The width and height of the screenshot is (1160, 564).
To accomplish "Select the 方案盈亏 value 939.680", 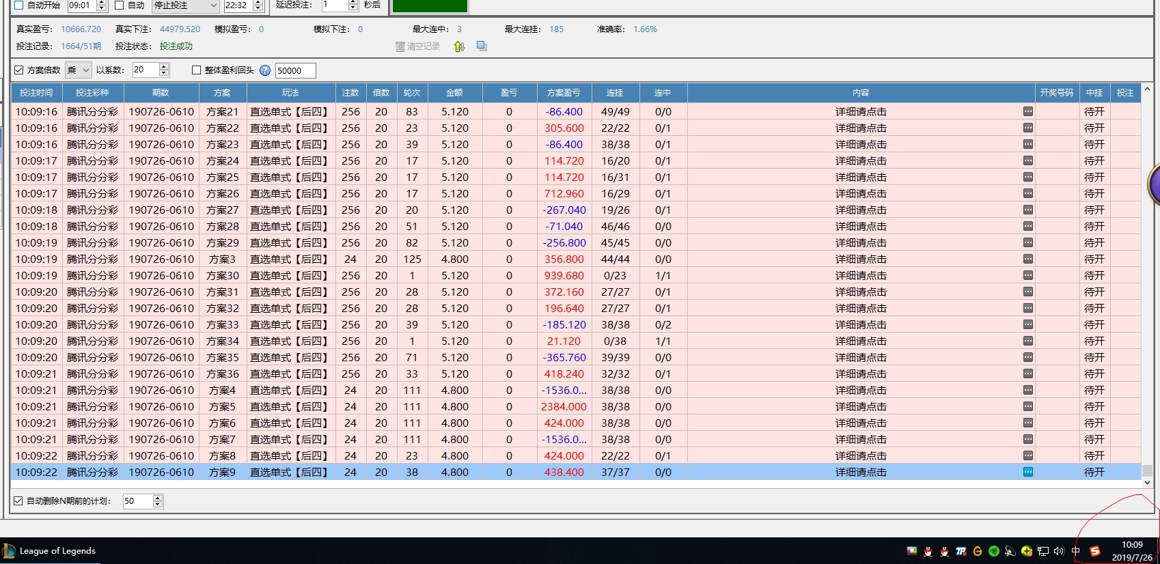I will point(564,275).
